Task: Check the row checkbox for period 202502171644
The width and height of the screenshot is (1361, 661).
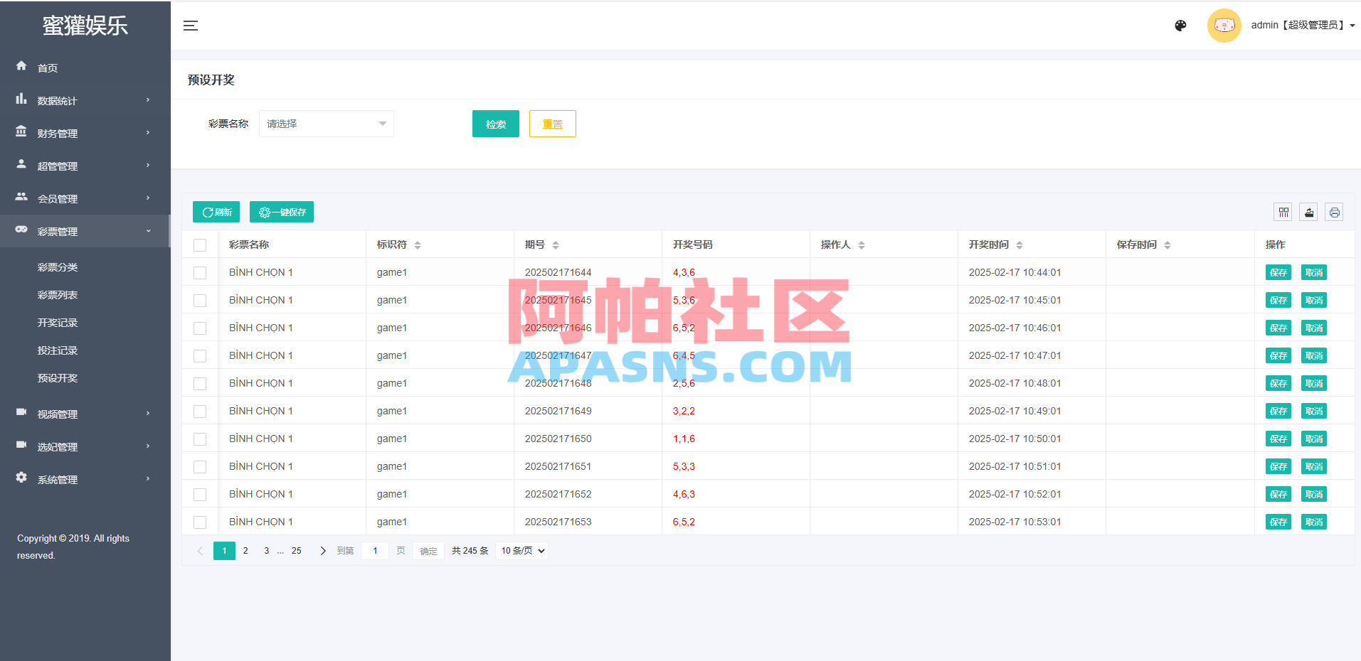Action: [200, 272]
